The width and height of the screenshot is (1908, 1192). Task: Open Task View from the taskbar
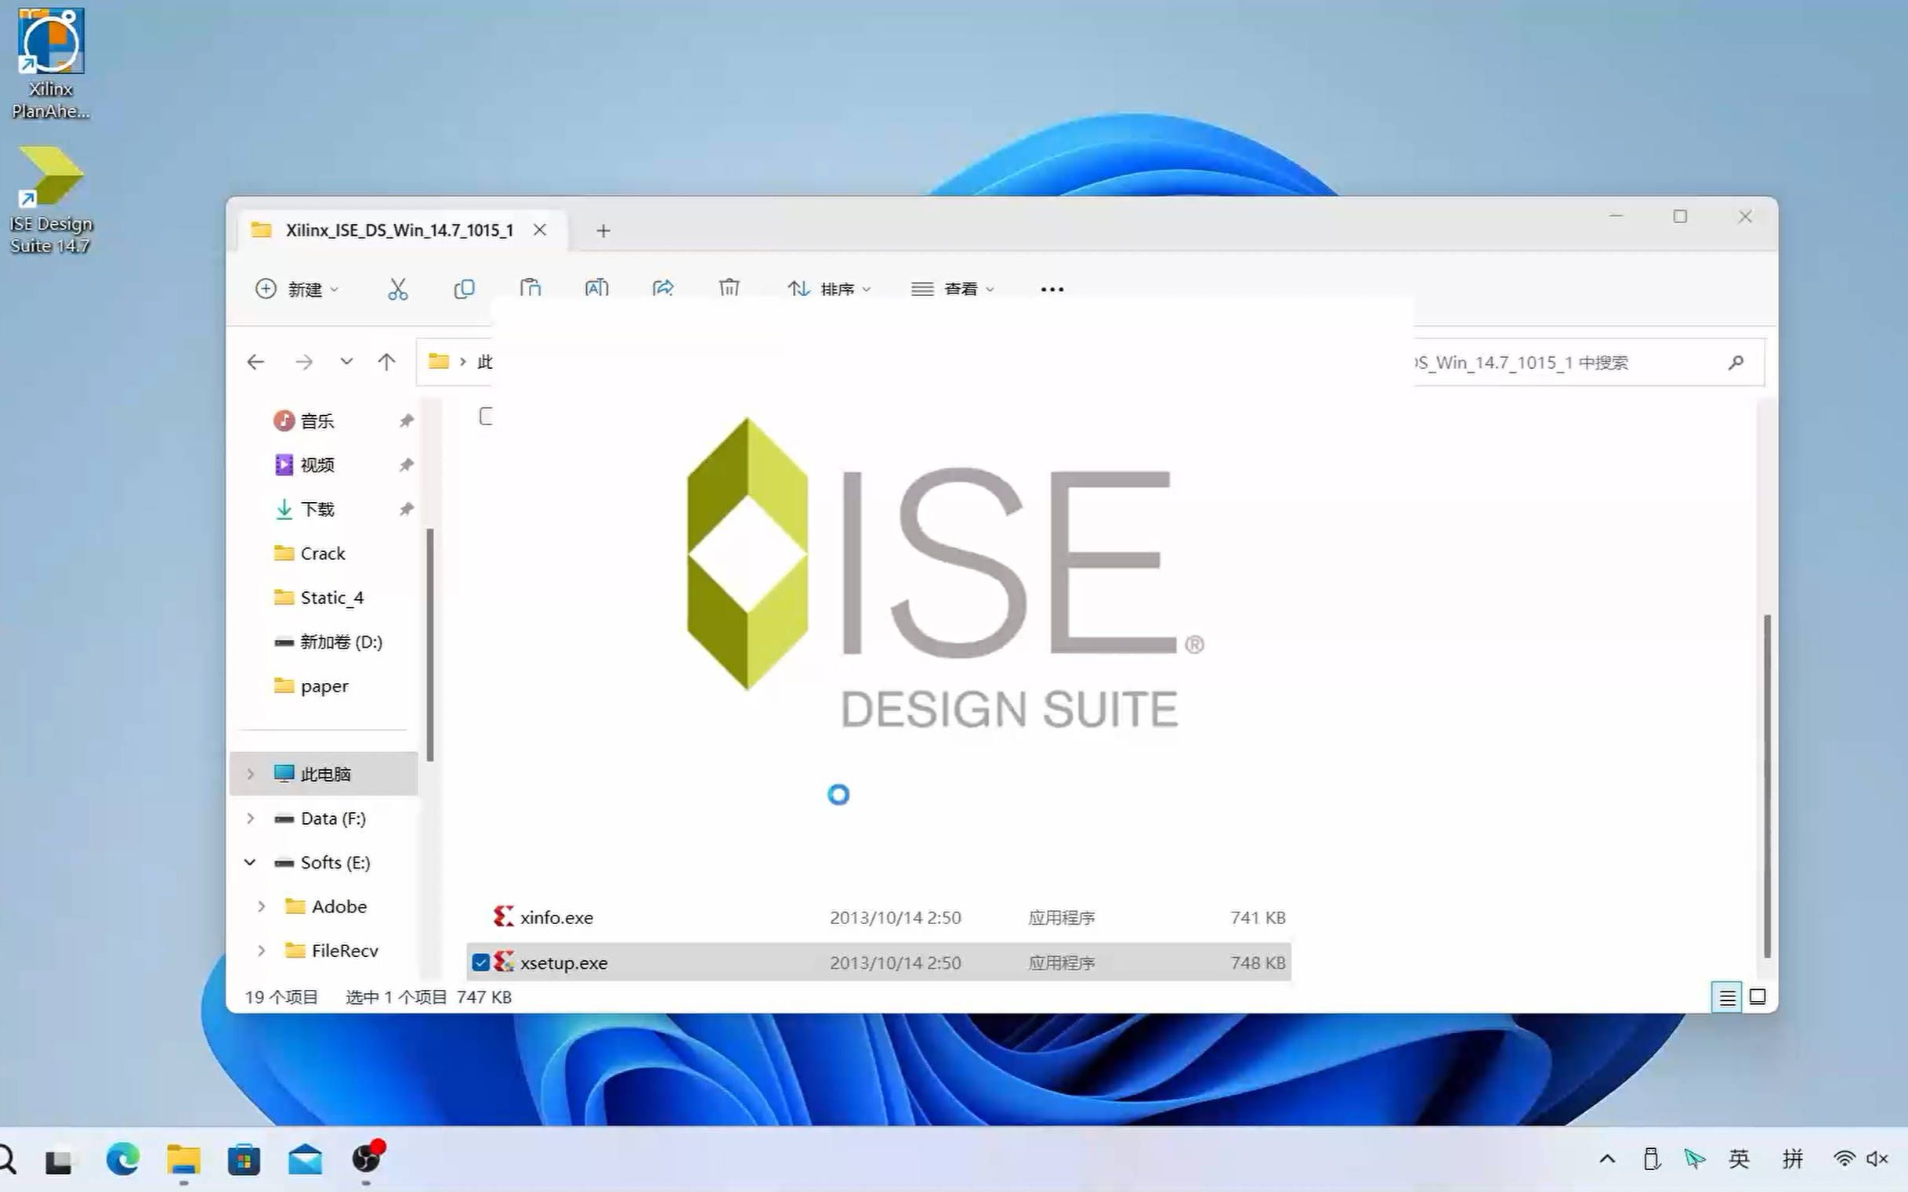coord(58,1161)
